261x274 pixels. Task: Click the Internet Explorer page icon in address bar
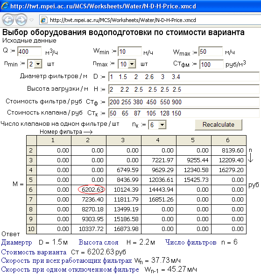tap(44, 20)
